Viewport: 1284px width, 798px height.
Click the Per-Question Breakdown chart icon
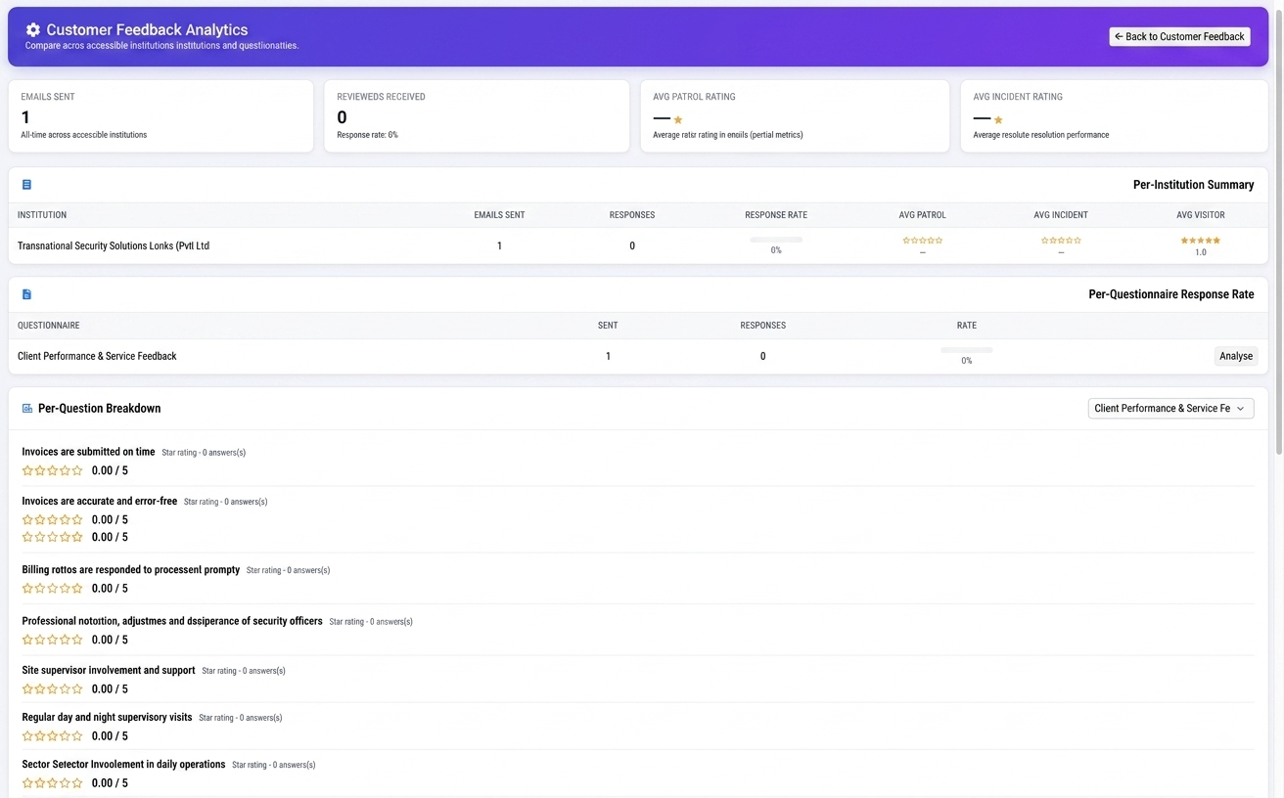tap(27, 409)
